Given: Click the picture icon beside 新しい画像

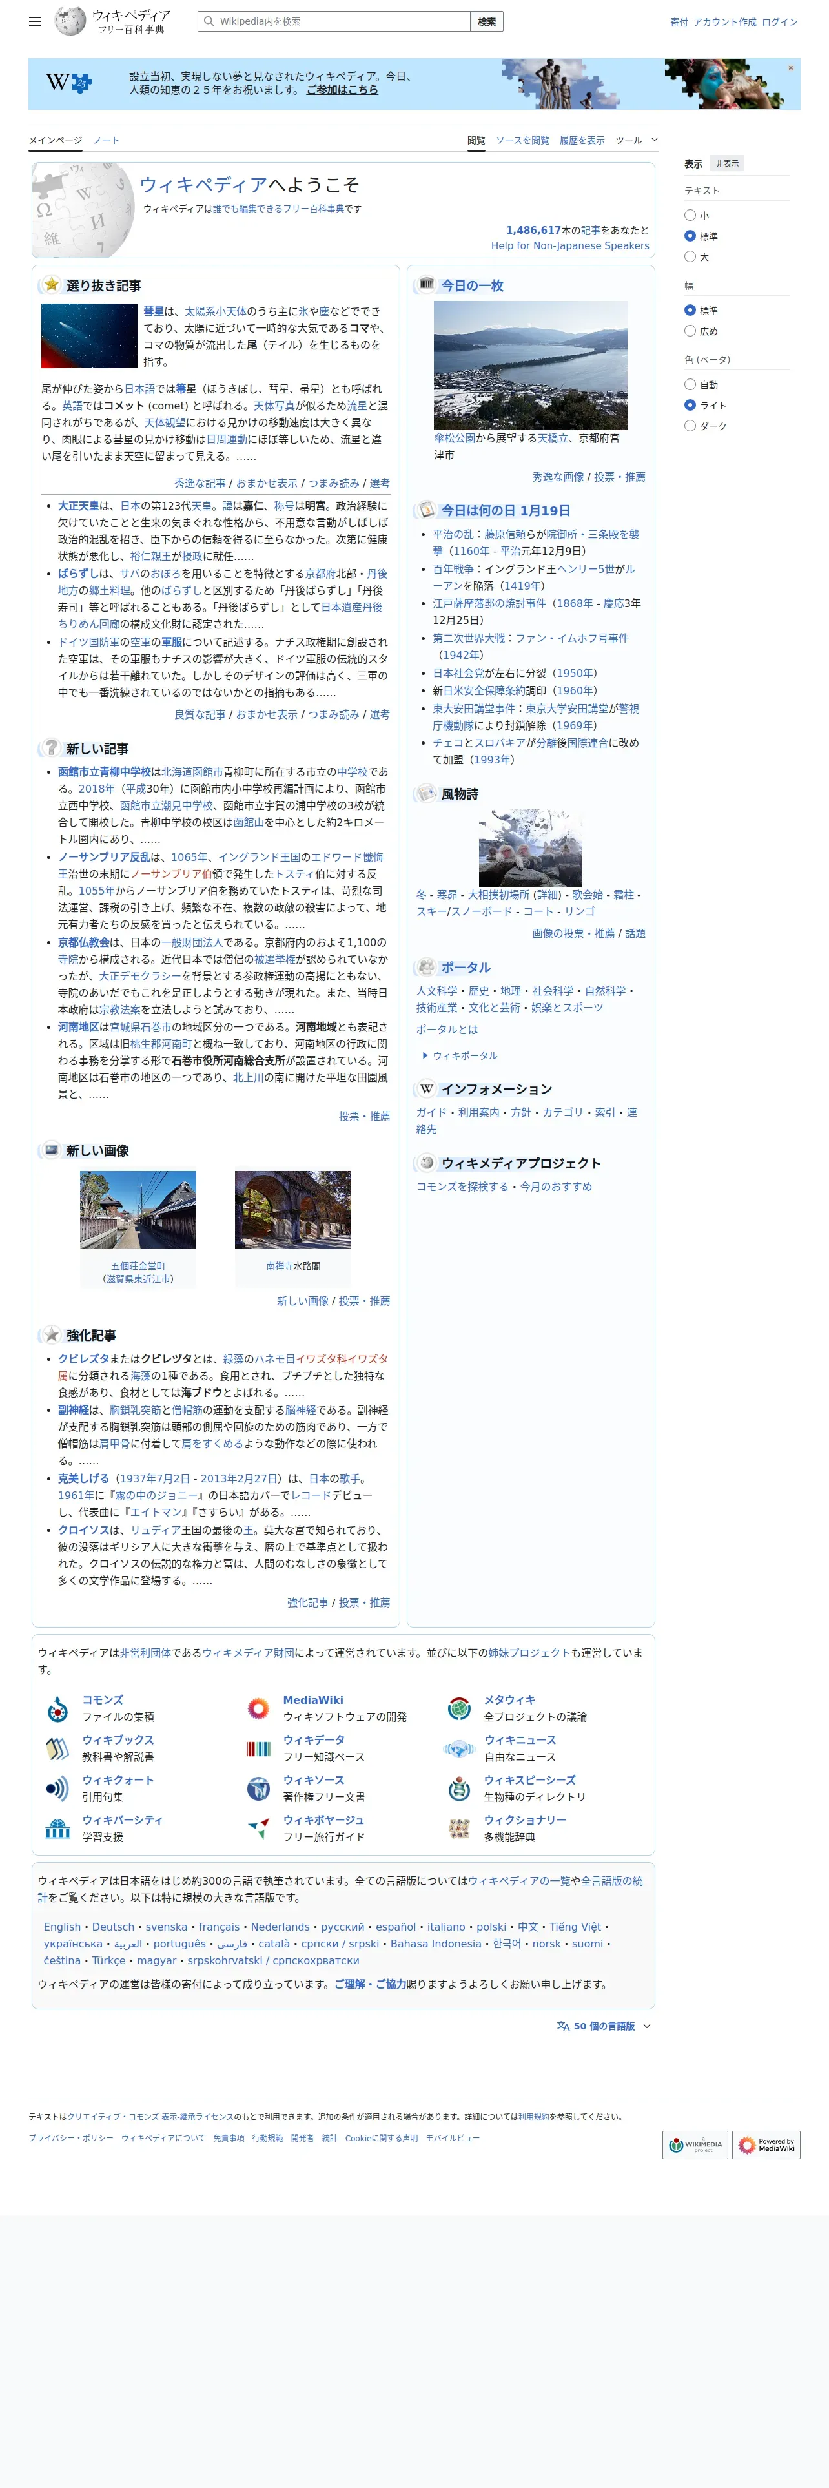Looking at the screenshot, I should click(x=51, y=1149).
